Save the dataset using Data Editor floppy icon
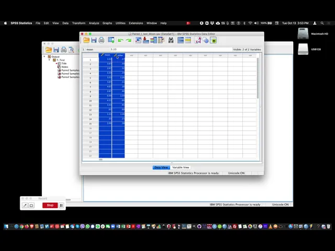Viewport: 335px width, 251px height. coord(94,40)
